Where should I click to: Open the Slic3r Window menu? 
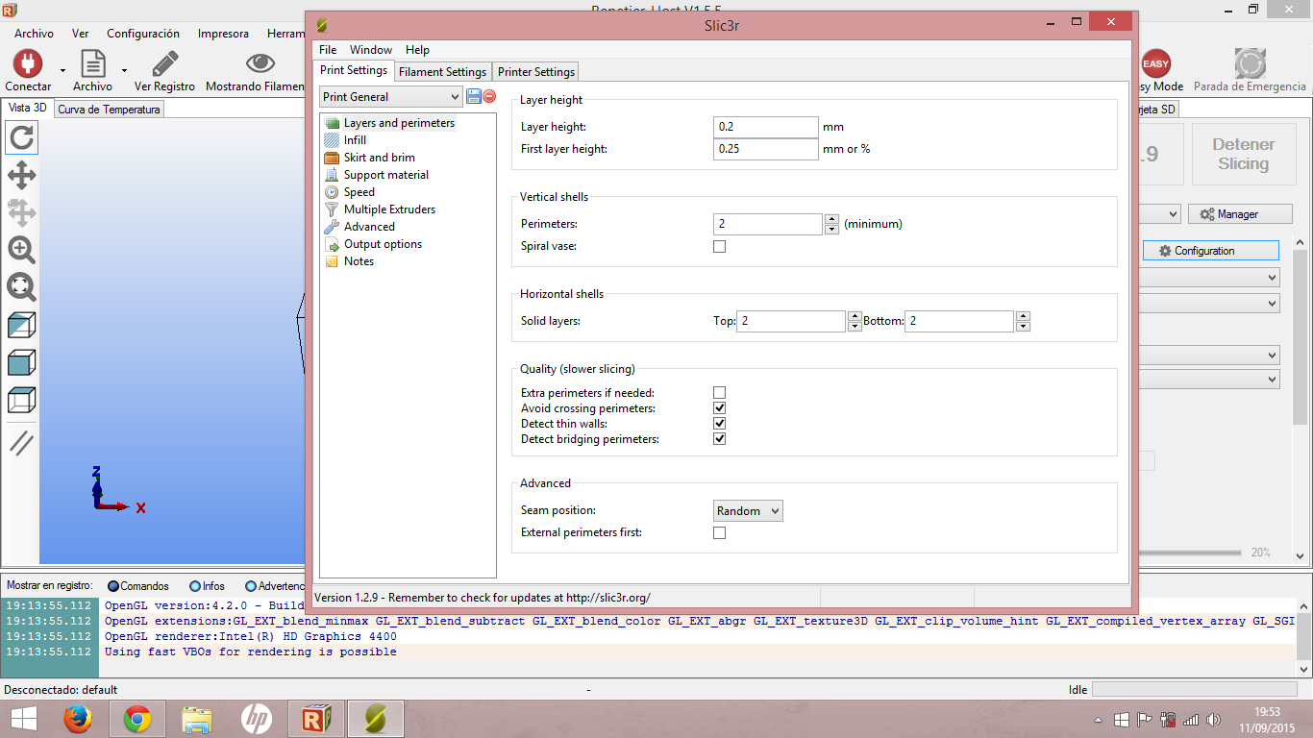pos(371,50)
